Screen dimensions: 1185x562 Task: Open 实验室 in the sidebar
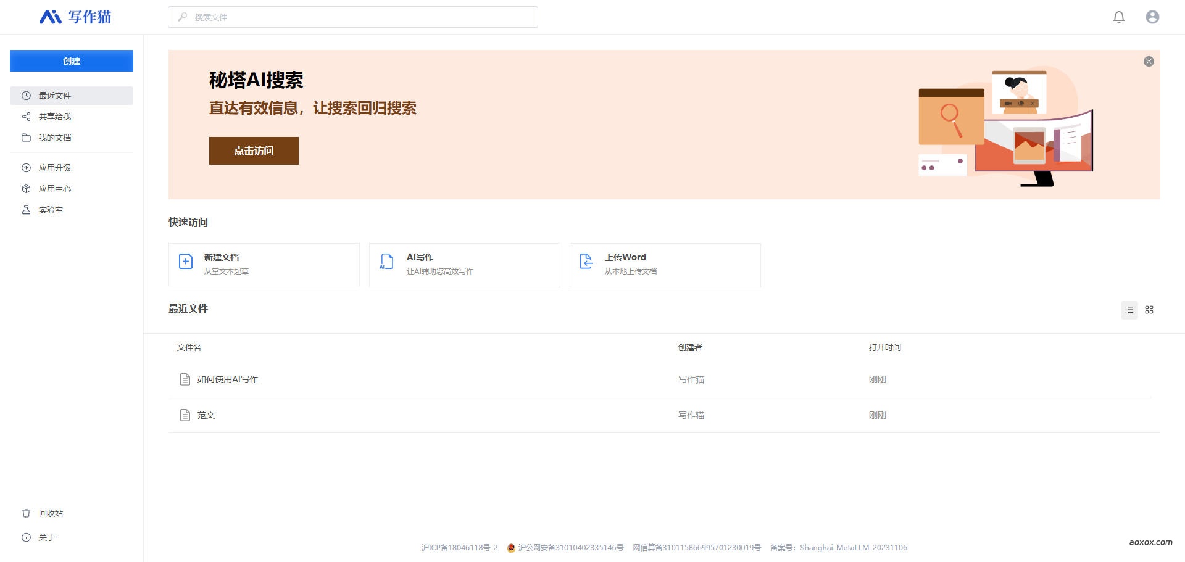click(x=51, y=210)
